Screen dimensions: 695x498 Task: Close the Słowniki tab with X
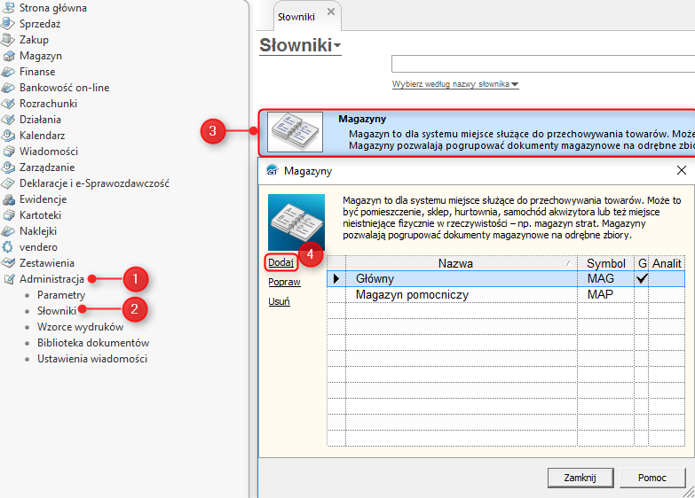[x=331, y=12]
